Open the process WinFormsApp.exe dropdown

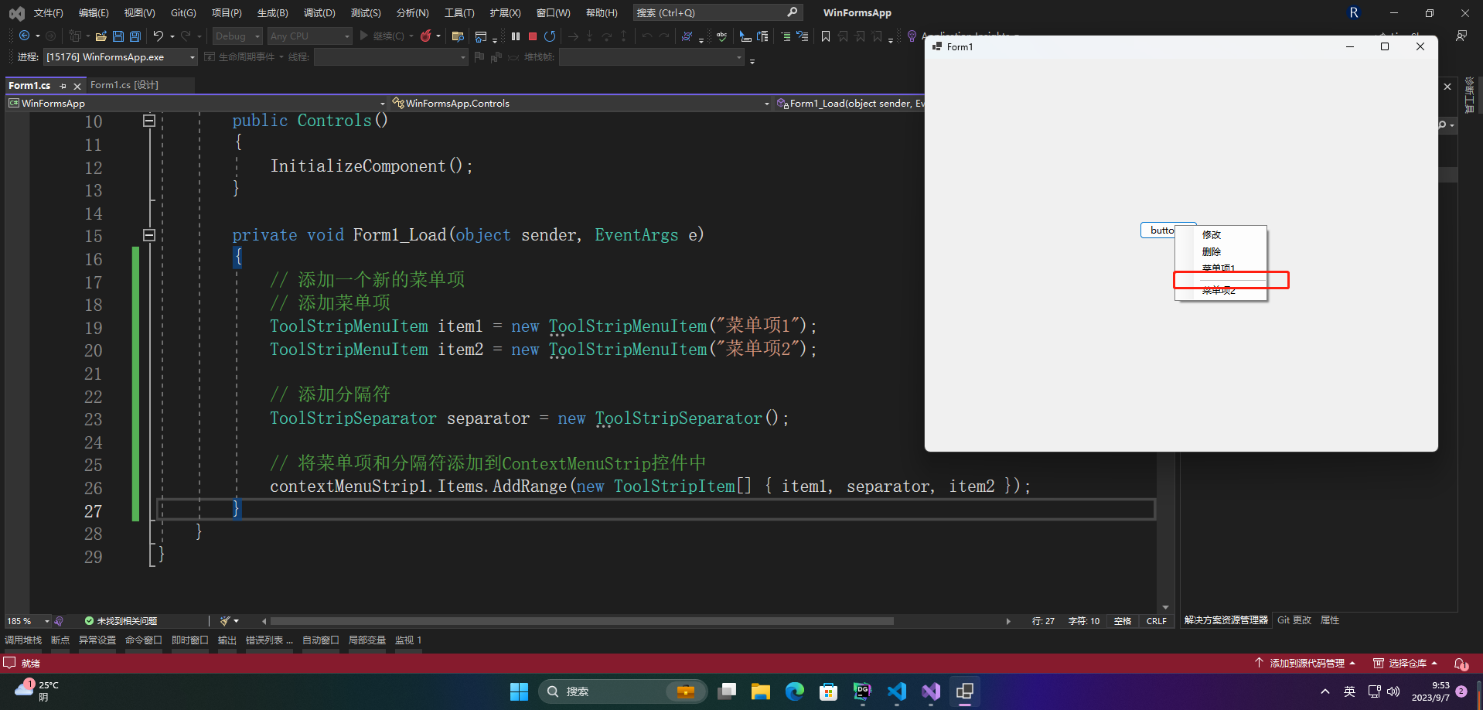coord(120,57)
